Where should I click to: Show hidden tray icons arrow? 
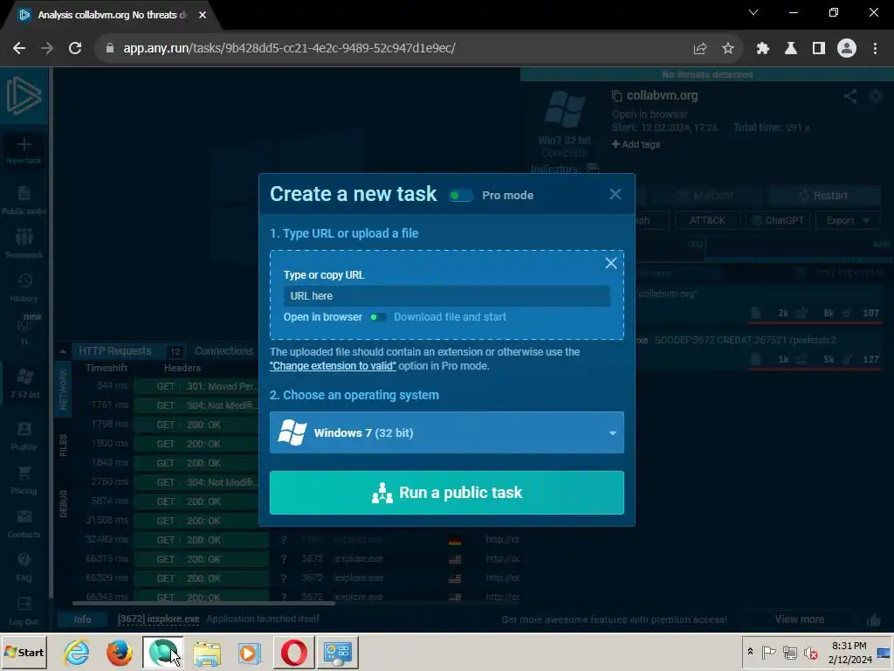pyautogui.click(x=750, y=652)
